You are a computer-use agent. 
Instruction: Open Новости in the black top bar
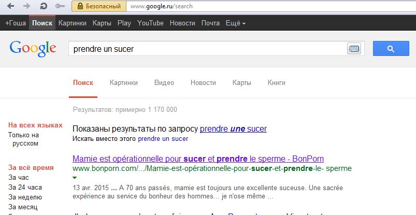(x=182, y=23)
